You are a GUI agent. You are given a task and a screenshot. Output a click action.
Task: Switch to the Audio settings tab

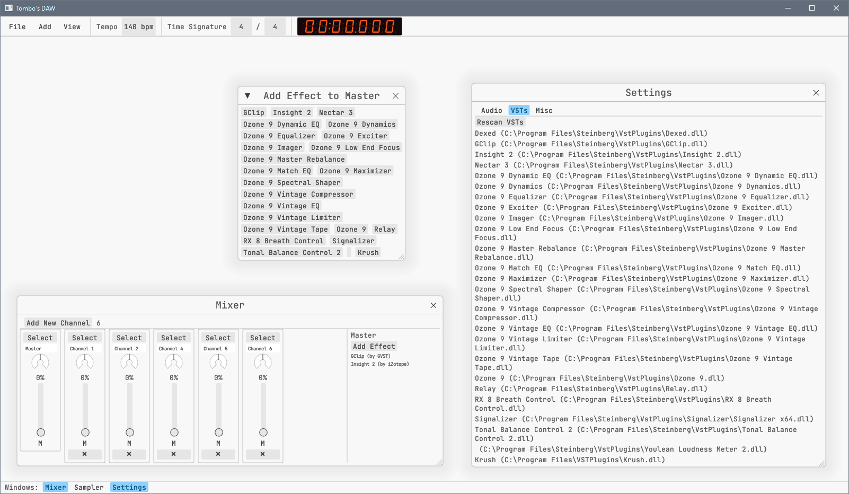pyautogui.click(x=492, y=111)
